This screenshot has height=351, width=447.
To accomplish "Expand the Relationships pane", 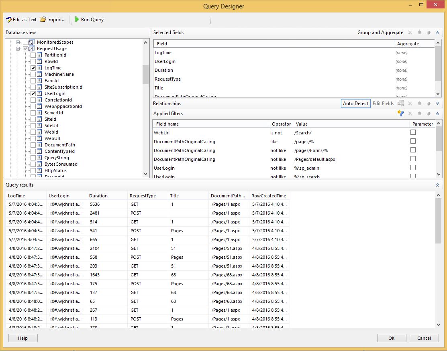I will point(438,103).
